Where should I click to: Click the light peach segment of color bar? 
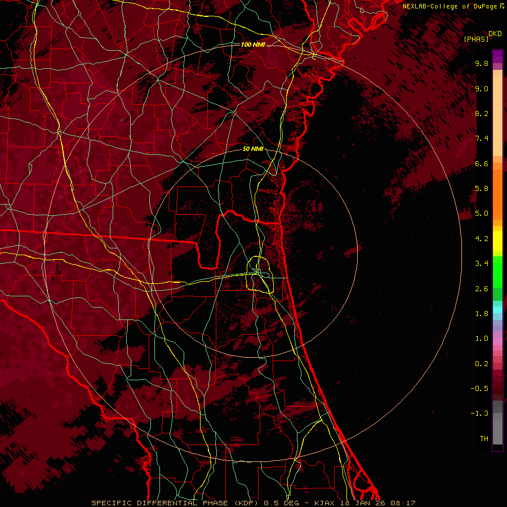tap(497, 115)
